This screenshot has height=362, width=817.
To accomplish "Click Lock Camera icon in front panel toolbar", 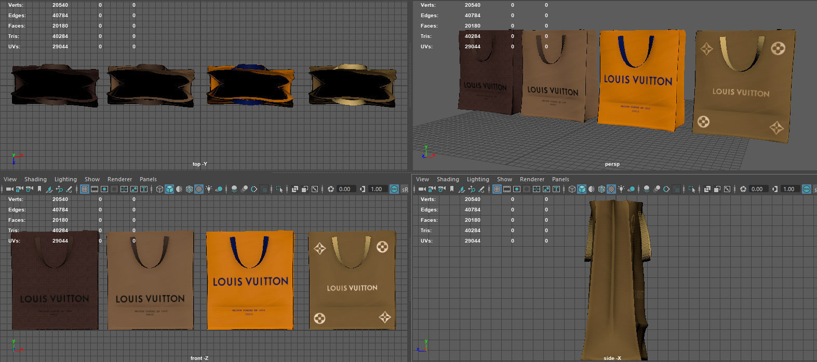I will click(19, 189).
